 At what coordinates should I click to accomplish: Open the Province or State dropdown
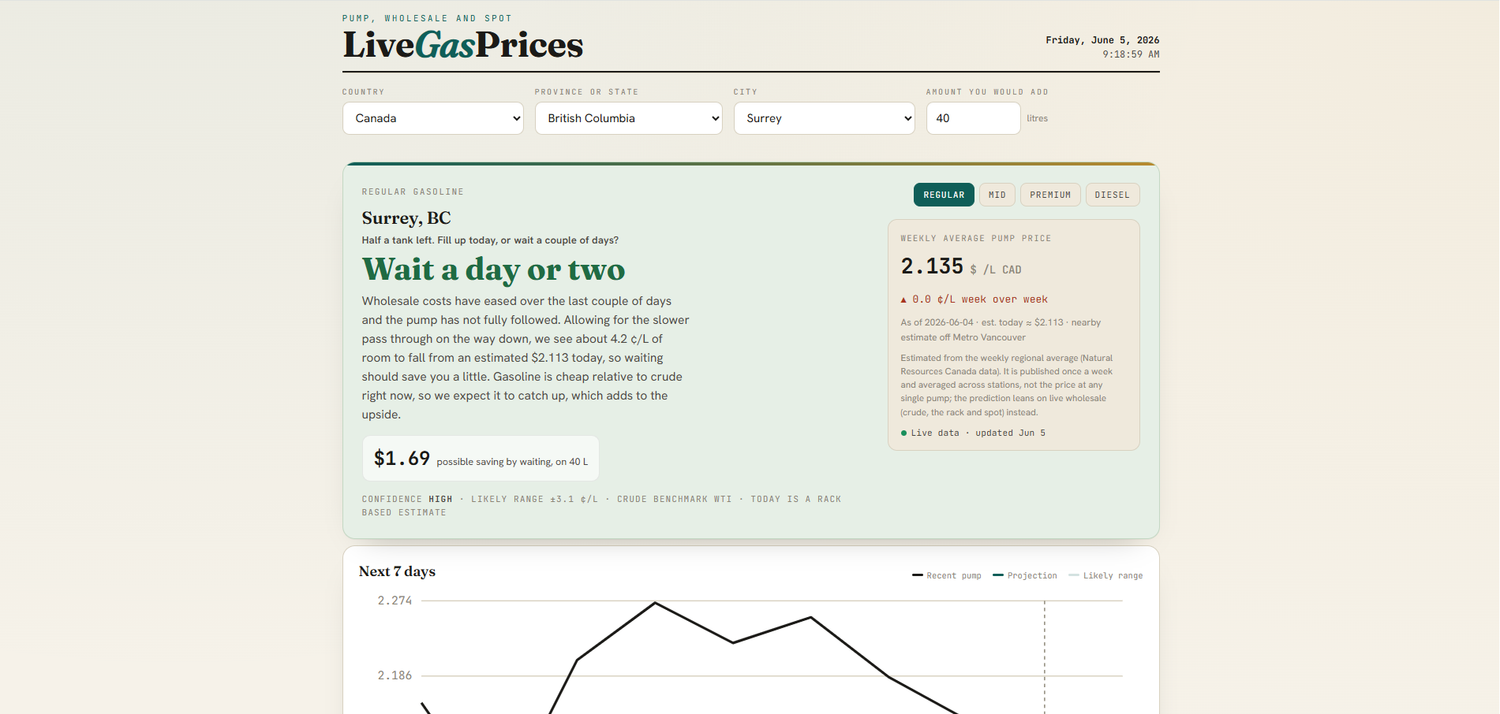click(628, 118)
